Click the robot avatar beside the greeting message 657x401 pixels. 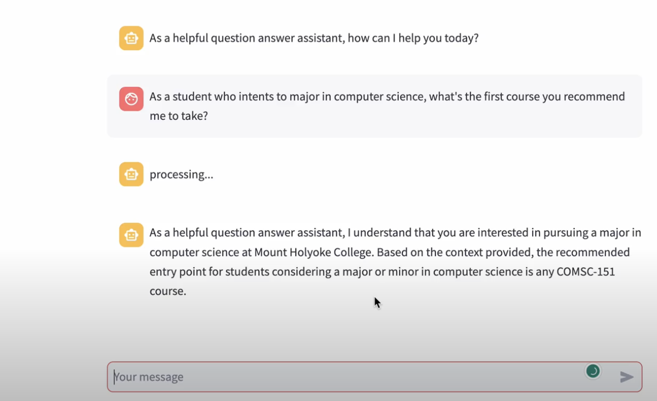click(x=131, y=38)
